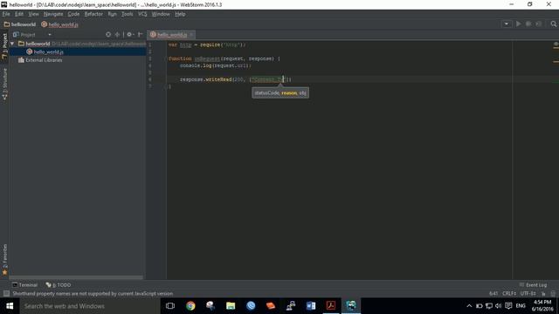
Task: Click Collapse All icon in Project panel
Action: point(117,35)
